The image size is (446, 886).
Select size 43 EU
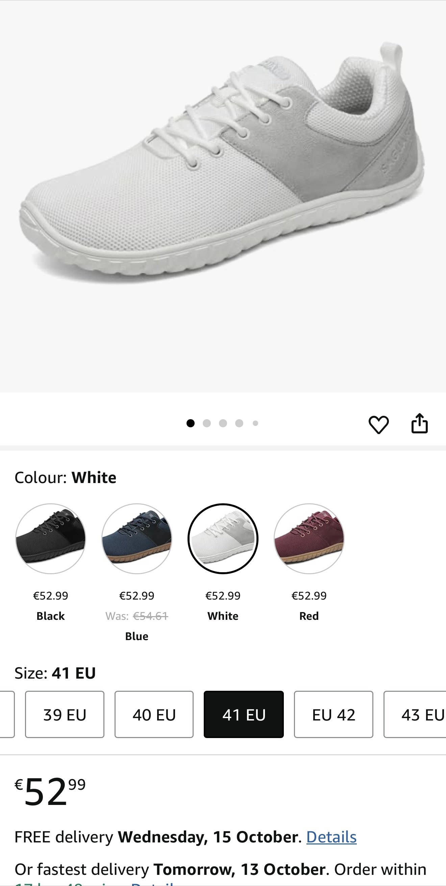416,714
